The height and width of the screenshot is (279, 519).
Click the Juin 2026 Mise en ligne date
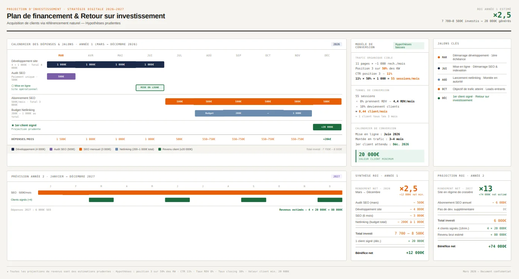[392, 134]
